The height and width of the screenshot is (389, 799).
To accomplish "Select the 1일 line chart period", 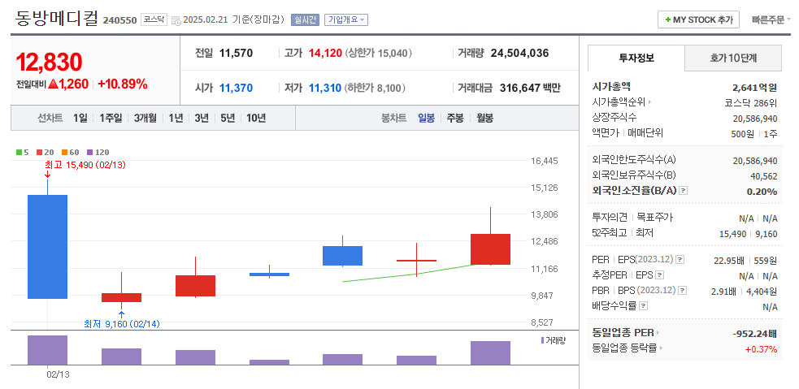I will pos(80,118).
